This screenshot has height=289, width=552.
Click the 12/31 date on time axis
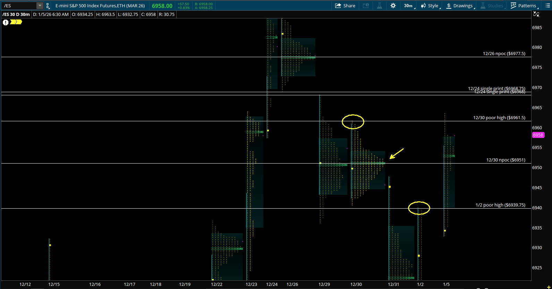tap(393, 284)
